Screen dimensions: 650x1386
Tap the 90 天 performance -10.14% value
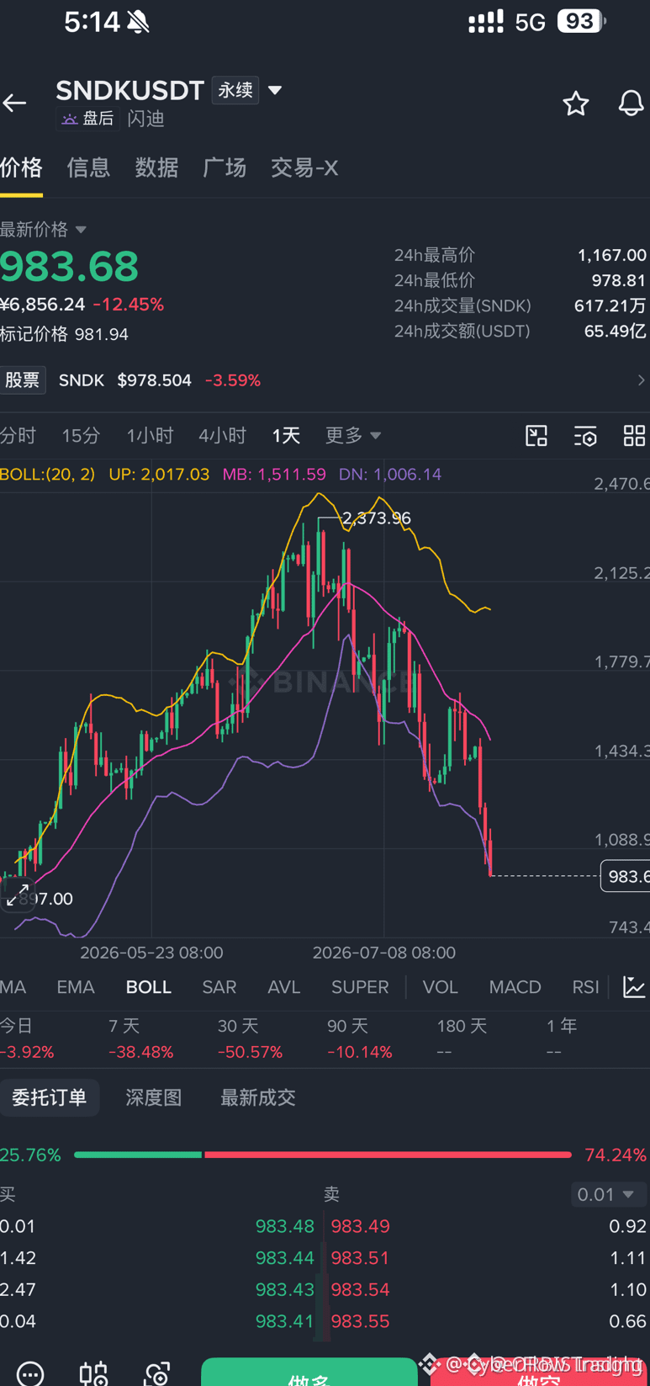[x=359, y=1052]
